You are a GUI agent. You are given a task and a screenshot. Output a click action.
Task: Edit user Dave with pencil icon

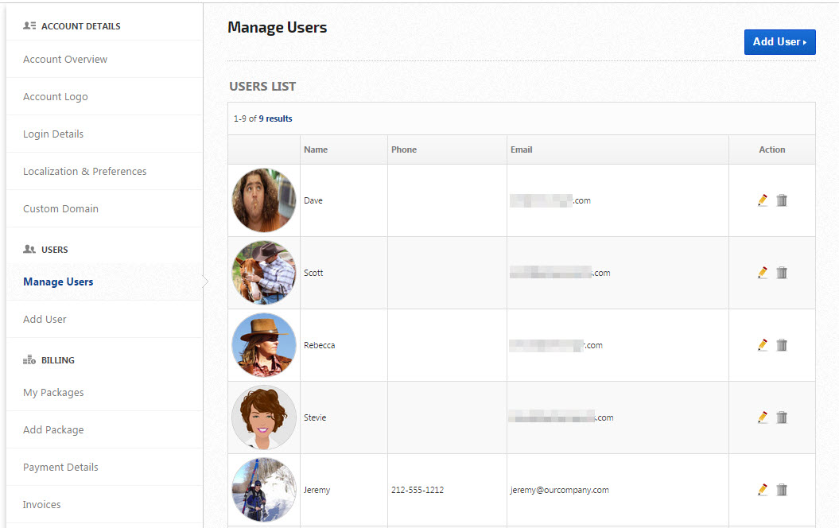(763, 200)
